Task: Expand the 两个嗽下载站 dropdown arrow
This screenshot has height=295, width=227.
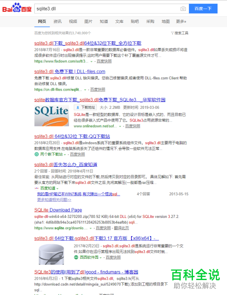Action: coord(65,155)
